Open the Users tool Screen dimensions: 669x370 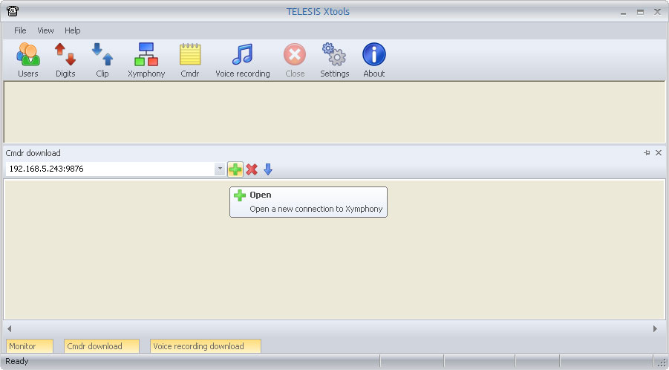[x=27, y=59]
